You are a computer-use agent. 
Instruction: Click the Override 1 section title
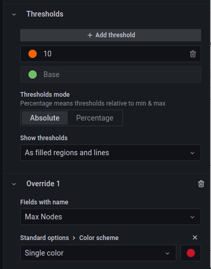click(x=43, y=184)
